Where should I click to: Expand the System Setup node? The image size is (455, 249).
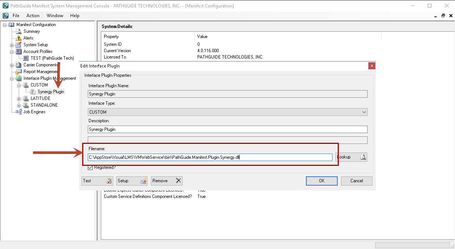12,45
